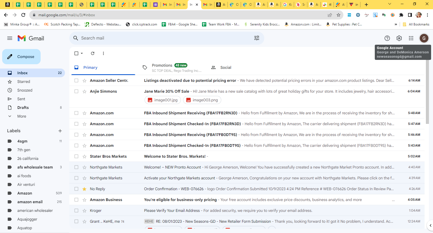The image size is (433, 233).
Task: Open the Sent folder
Action: (32, 99)
